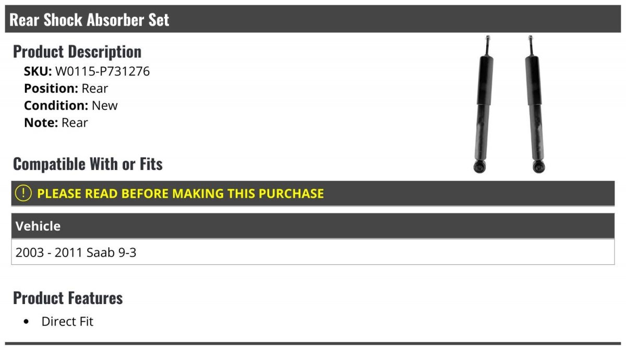Click the right shock absorber image
Screen dimensions: 626x350
tap(535, 104)
